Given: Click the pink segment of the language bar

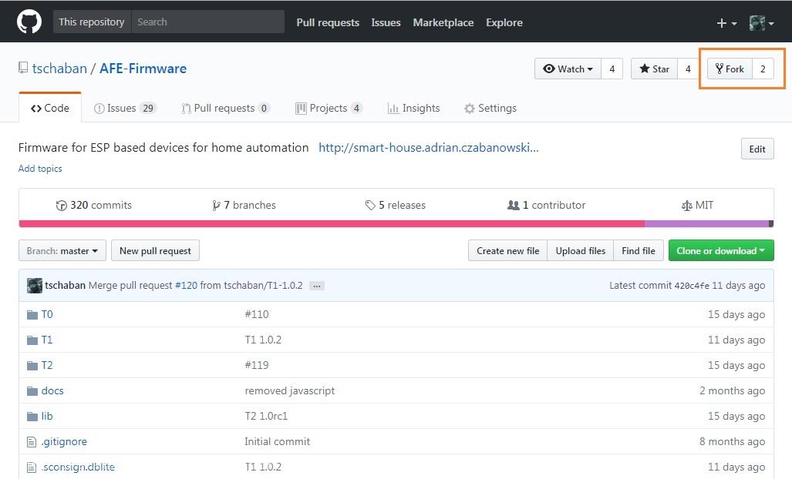Looking at the screenshot, I should (x=332, y=223).
